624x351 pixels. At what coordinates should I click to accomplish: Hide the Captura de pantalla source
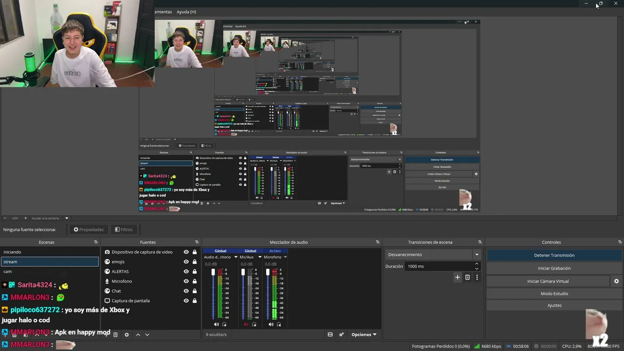point(186,301)
